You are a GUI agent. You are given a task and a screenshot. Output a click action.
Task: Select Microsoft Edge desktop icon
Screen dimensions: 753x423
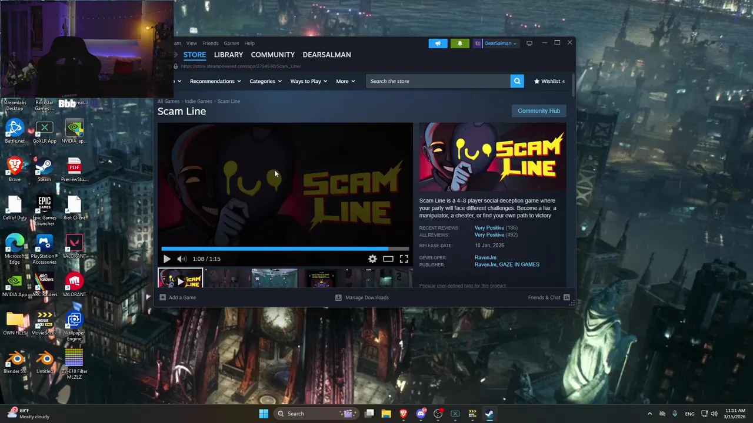pos(15,249)
